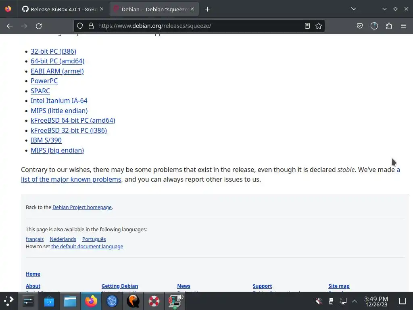Open list of major known problems
This screenshot has height=310, width=413.
pyautogui.click(x=71, y=180)
